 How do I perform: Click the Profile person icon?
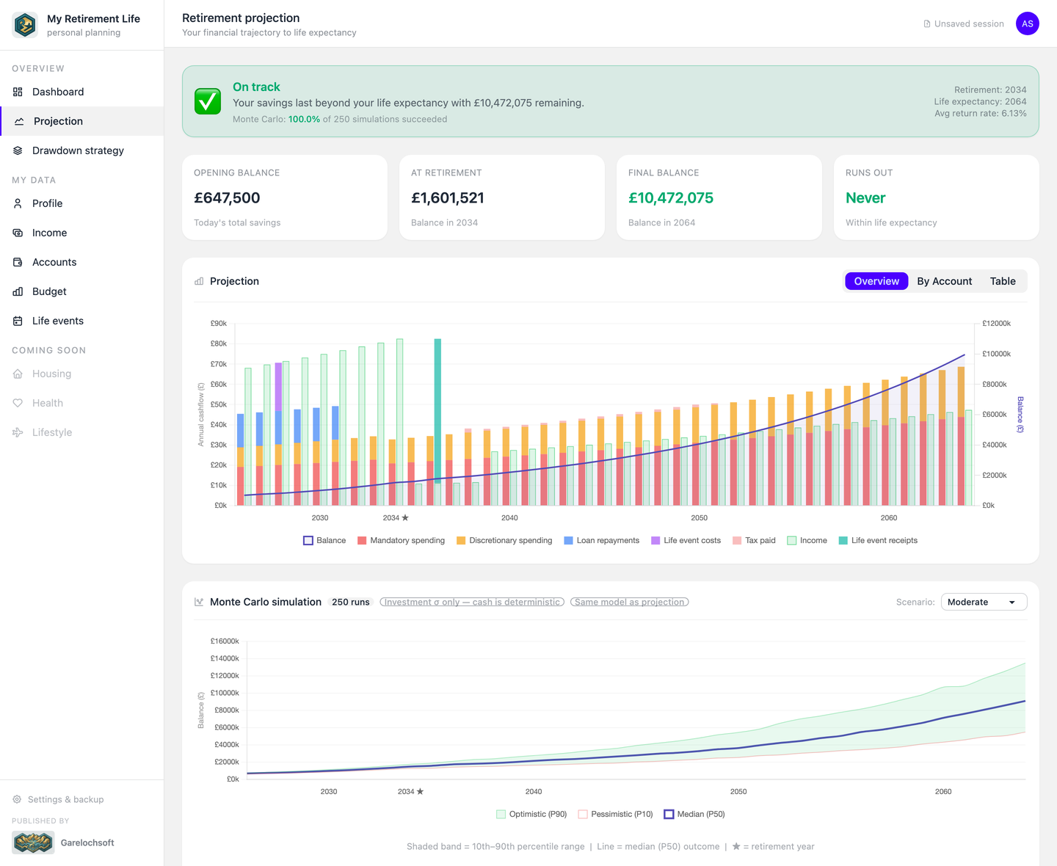(18, 203)
